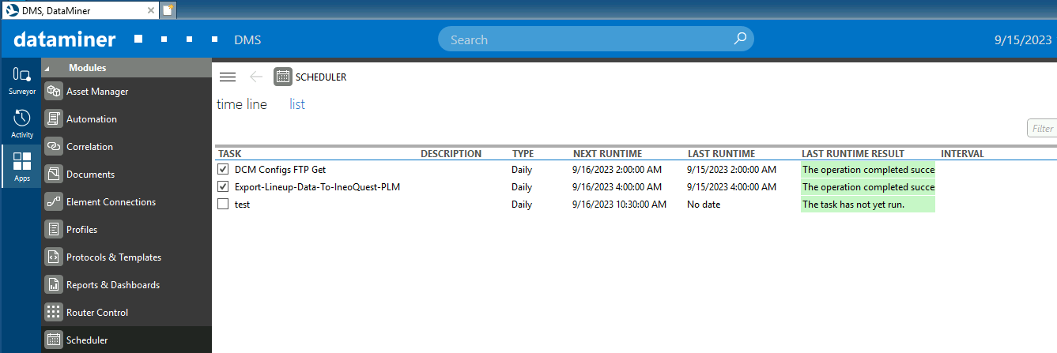Click the Automation module icon
The width and height of the screenshot is (1057, 353).
(54, 119)
